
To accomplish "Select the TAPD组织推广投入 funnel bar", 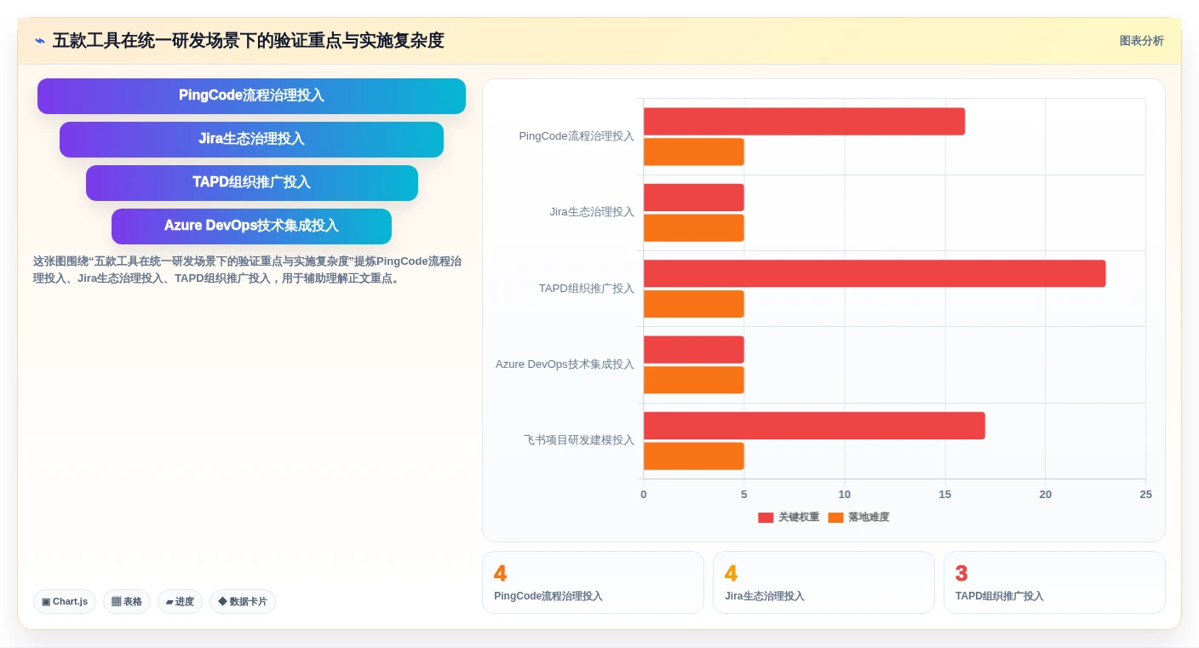I will coord(251,182).
